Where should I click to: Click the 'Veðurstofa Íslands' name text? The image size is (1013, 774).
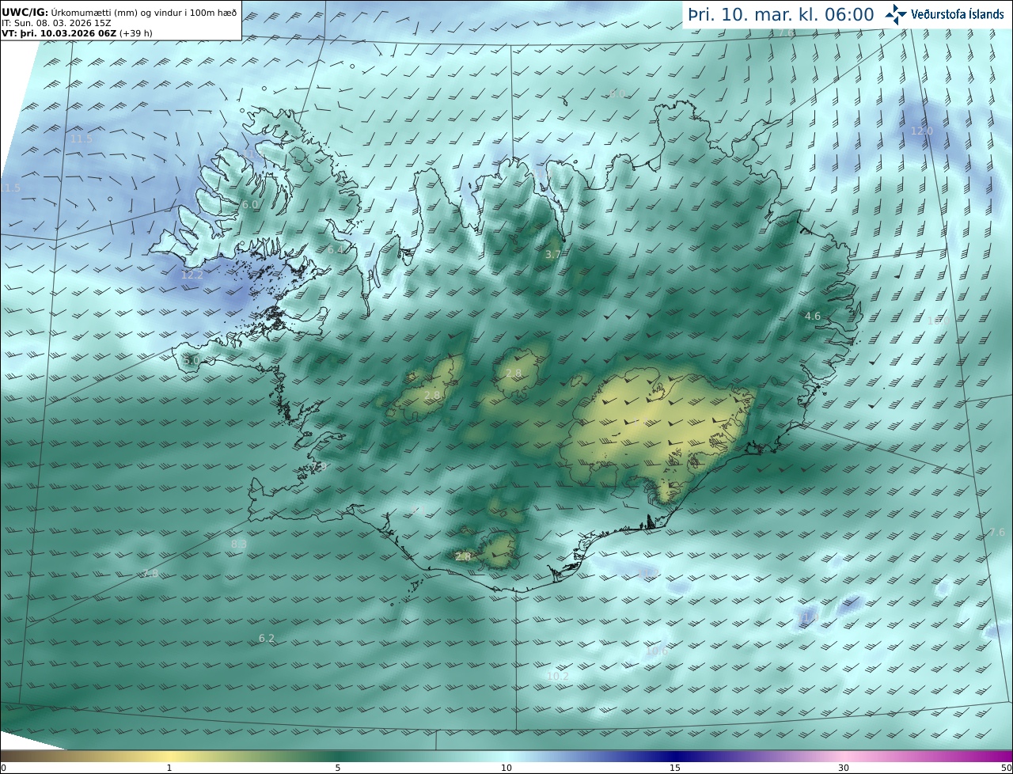pos(957,14)
